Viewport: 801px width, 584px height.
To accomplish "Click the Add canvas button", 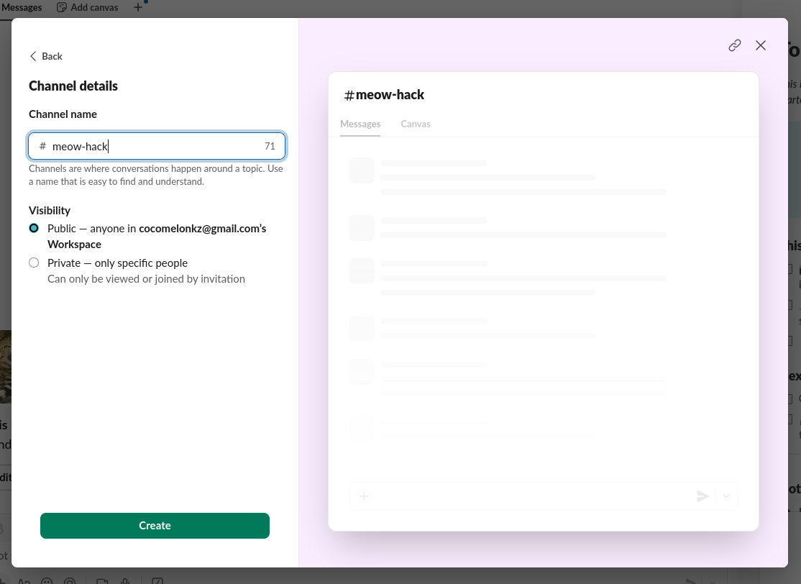I will pos(94,7).
